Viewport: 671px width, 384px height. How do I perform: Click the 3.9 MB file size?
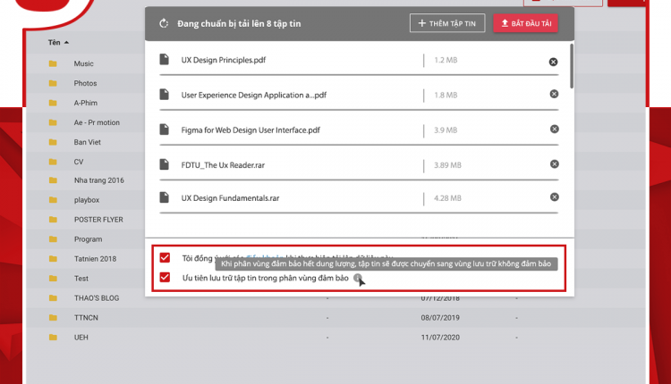pyautogui.click(x=446, y=130)
